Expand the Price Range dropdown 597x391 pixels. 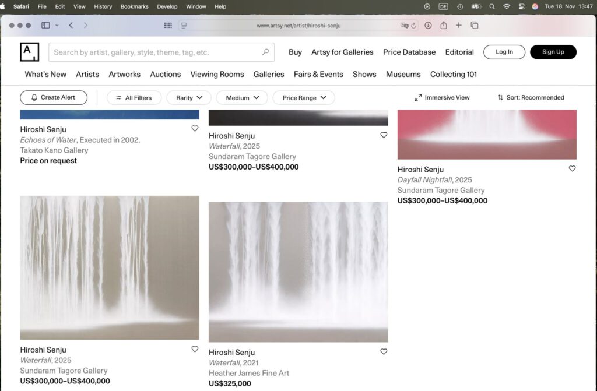303,98
